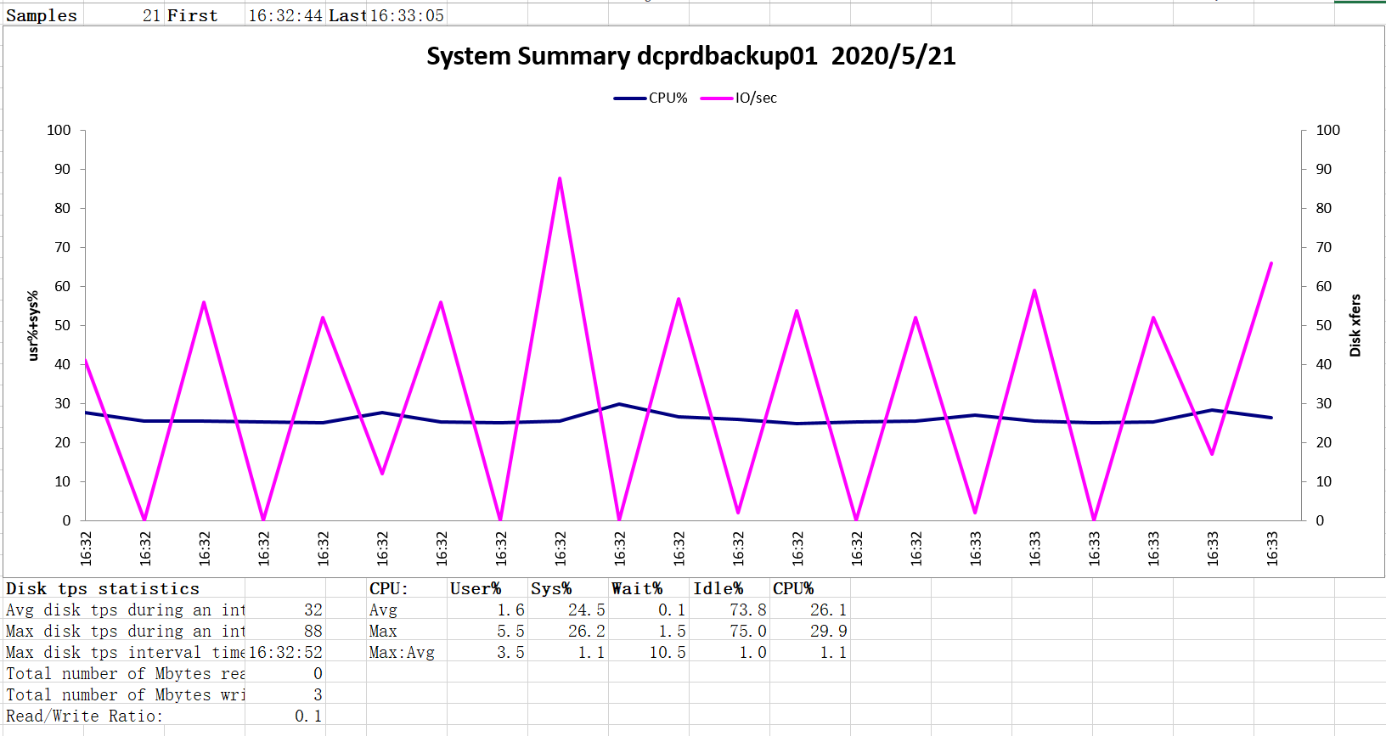
Task: Select the chart title System Summary dcprdbackup01
Action: click(690, 56)
